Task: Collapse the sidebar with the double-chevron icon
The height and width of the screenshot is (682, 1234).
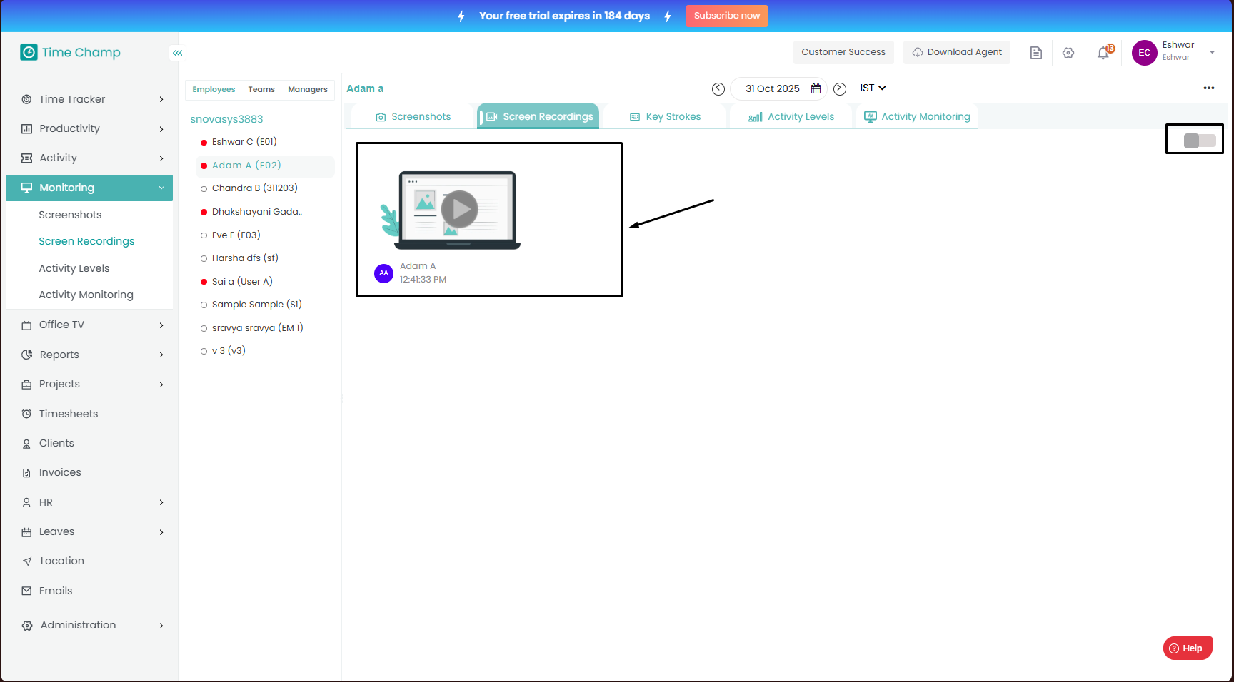Action: click(x=177, y=53)
